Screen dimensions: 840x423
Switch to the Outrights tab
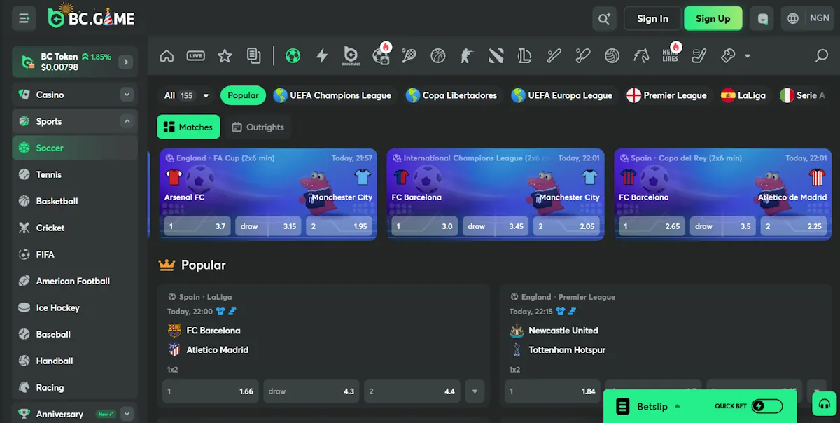click(258, 127)
